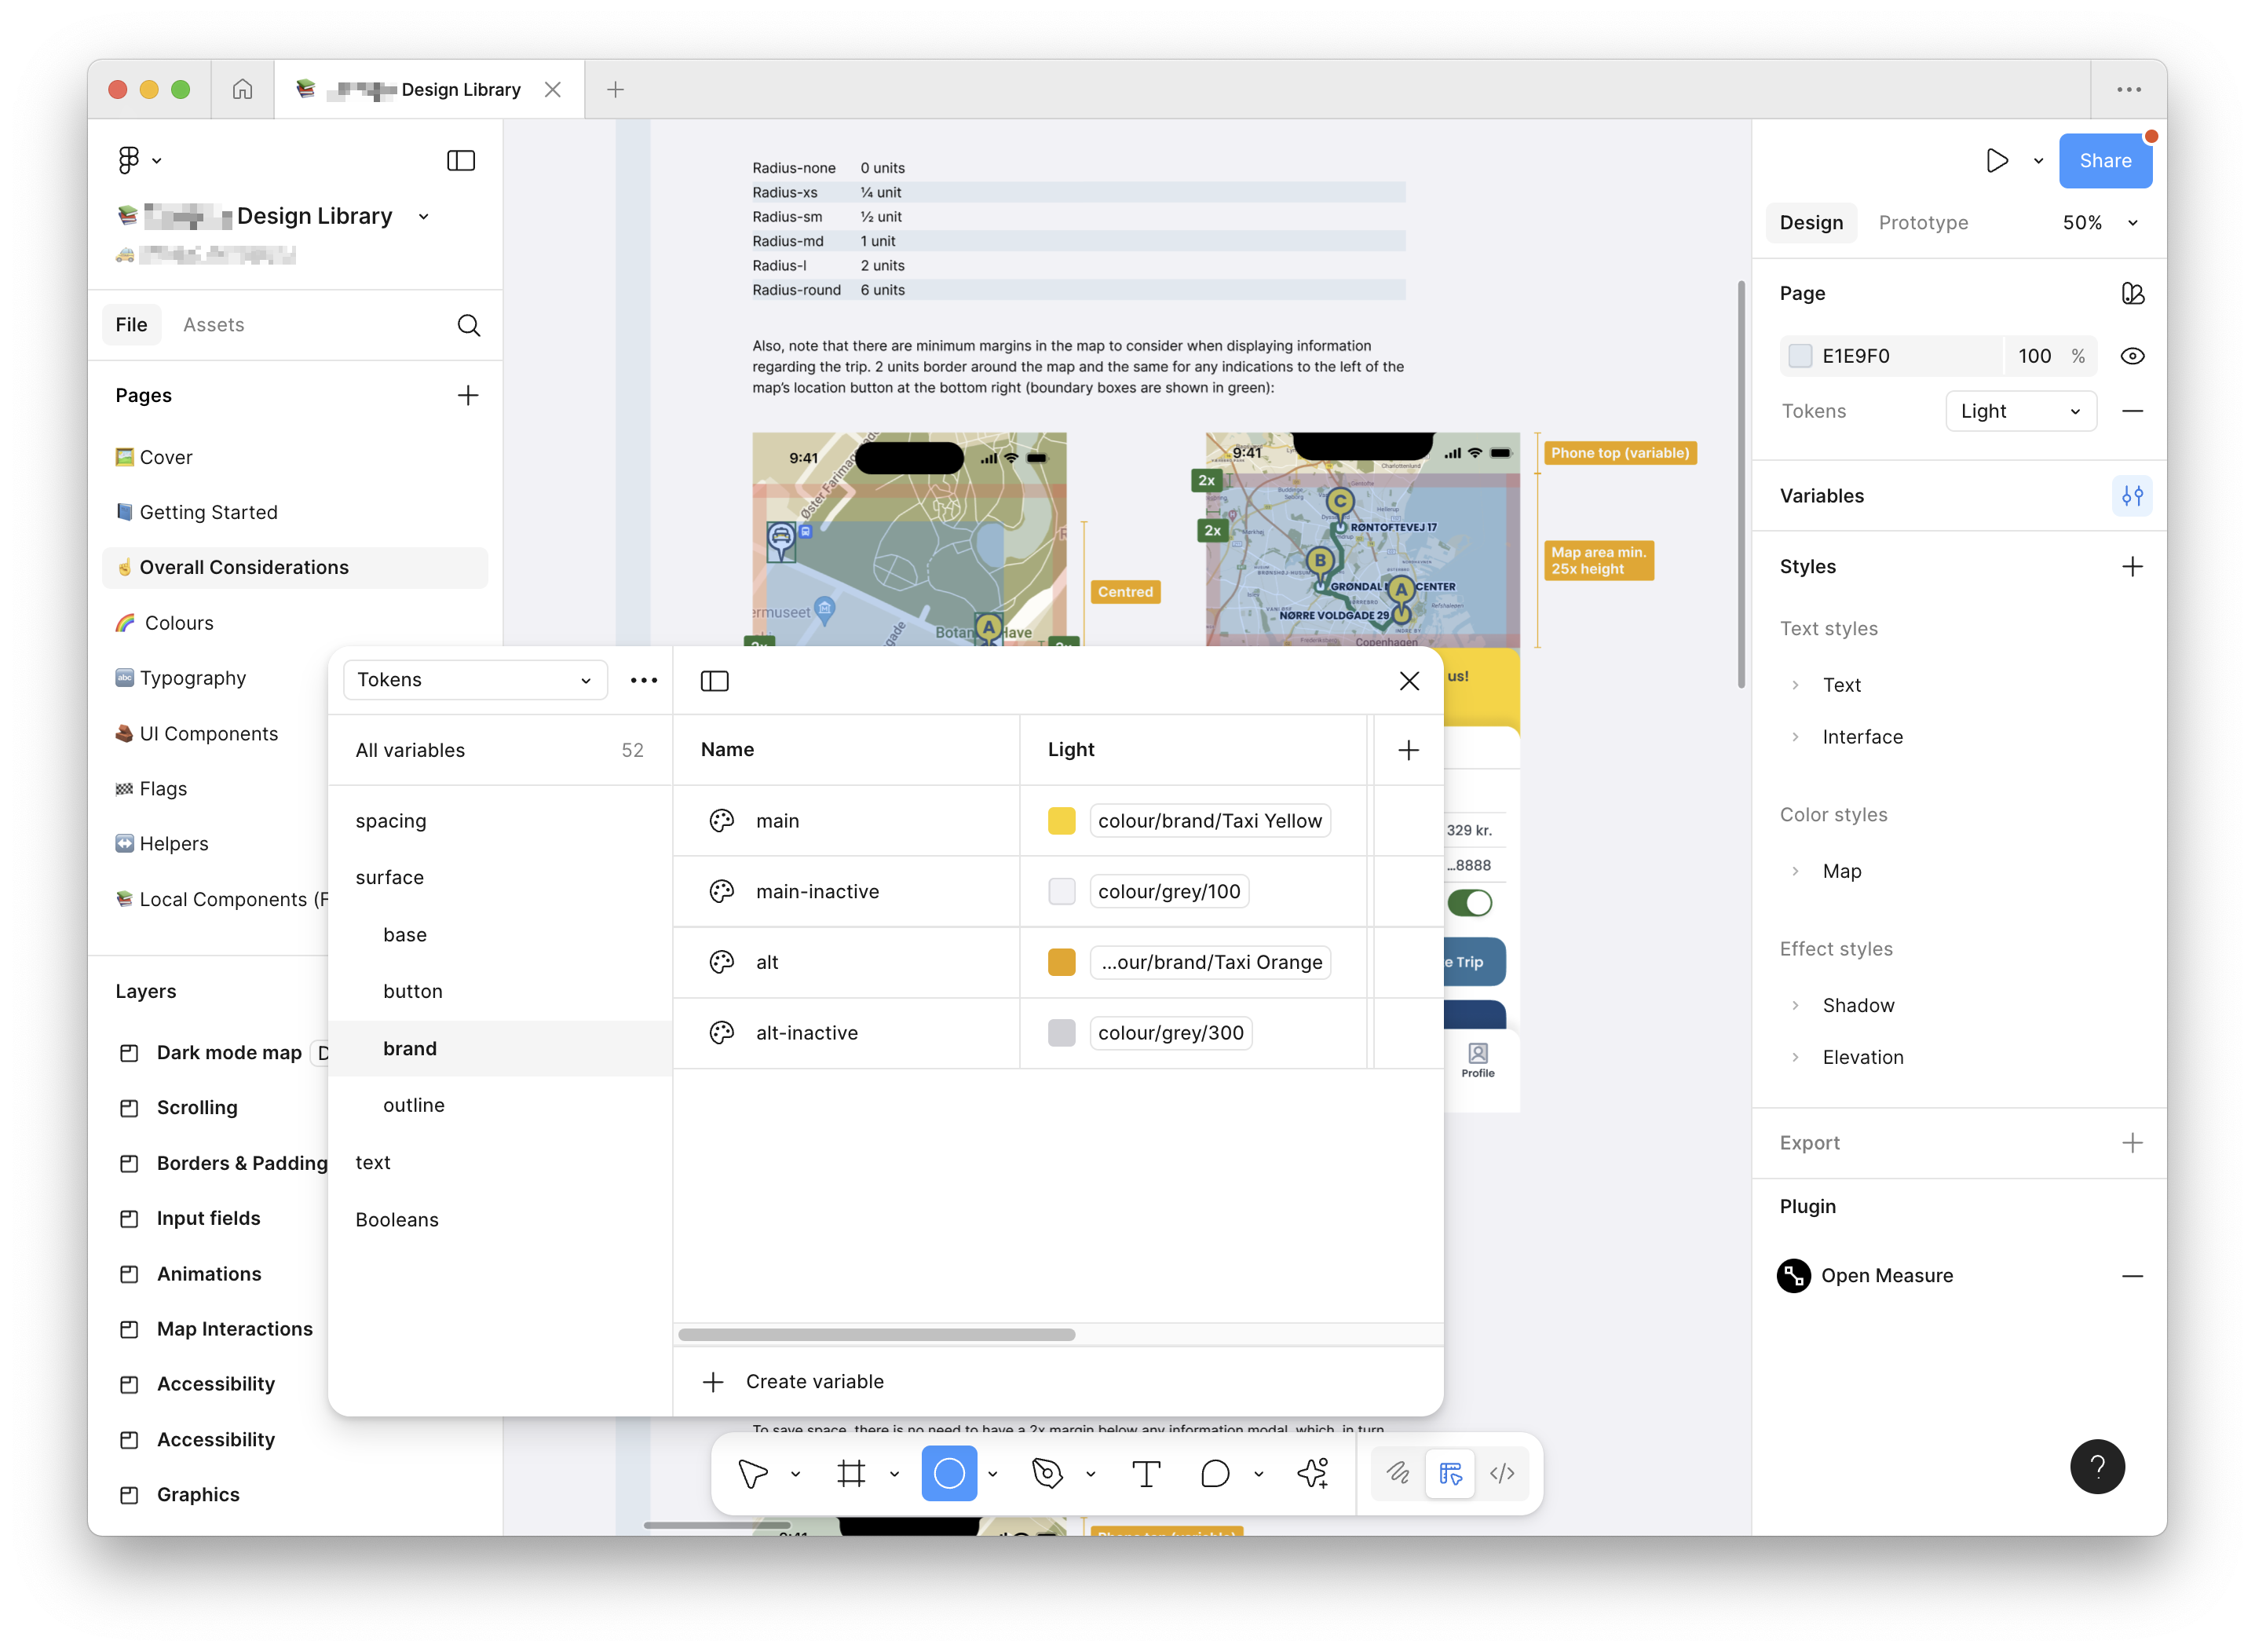
Task: Present the prototype with the play icon
Action: (1996, 160)
